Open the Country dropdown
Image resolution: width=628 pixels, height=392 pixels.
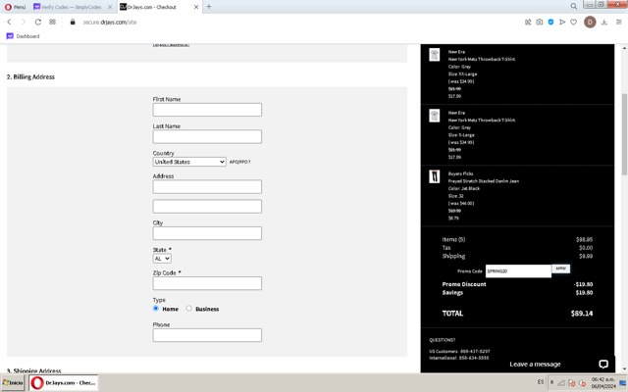pos(189,162)
